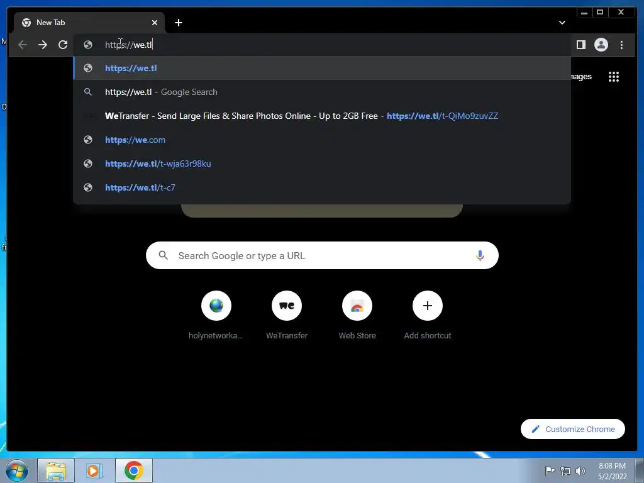Choose https://we.tl - Google Search suggestion
This screenshot has height=483, width=644.
(x=322, y=92)
